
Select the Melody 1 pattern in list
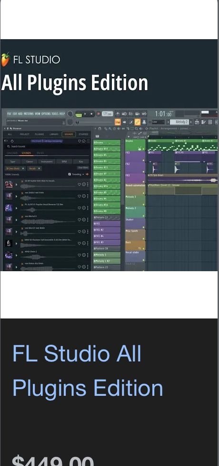pos(107,254)
